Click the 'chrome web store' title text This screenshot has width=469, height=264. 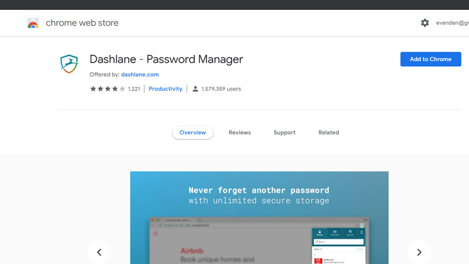point(82,23)
